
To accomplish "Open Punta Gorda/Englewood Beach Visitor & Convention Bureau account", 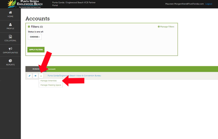I will click(x=74, y=76).
